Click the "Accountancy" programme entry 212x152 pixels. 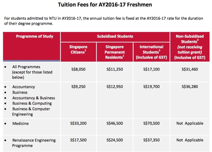tap(24, 87)
